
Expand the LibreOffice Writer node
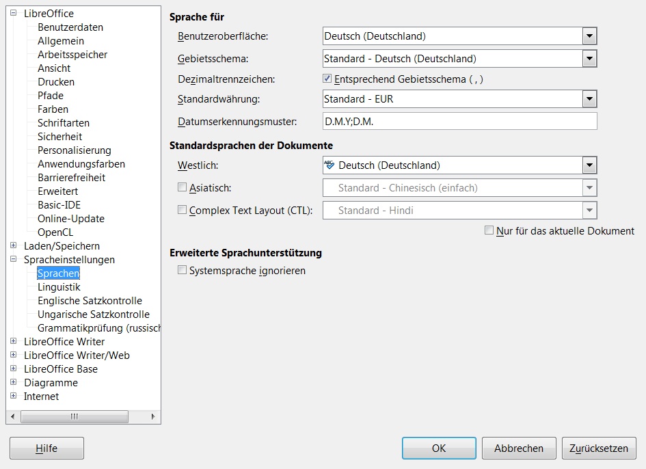point(13,341)
